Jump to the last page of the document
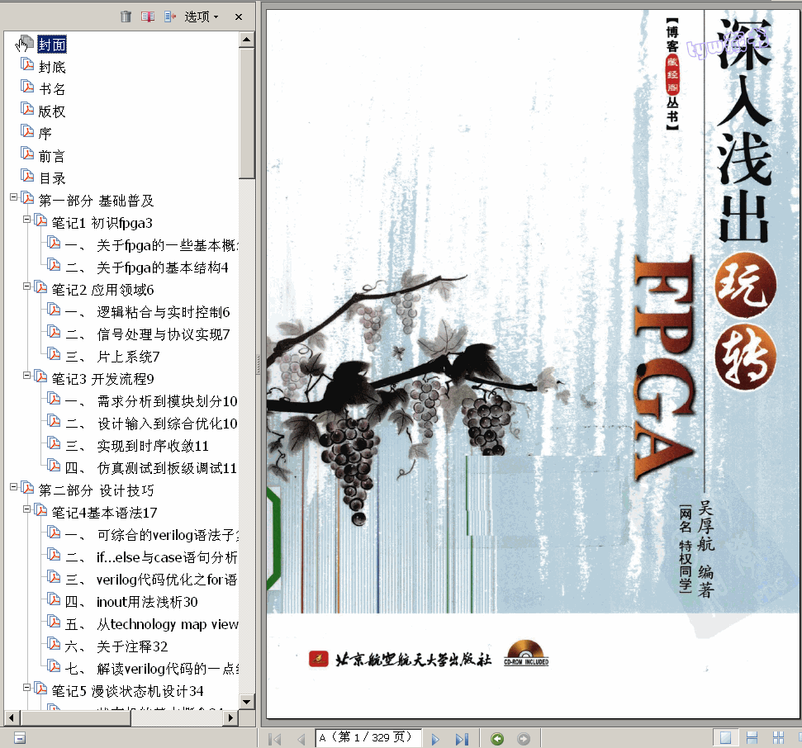This screenshot has width=802, height=748. click(x=463, y=739)
